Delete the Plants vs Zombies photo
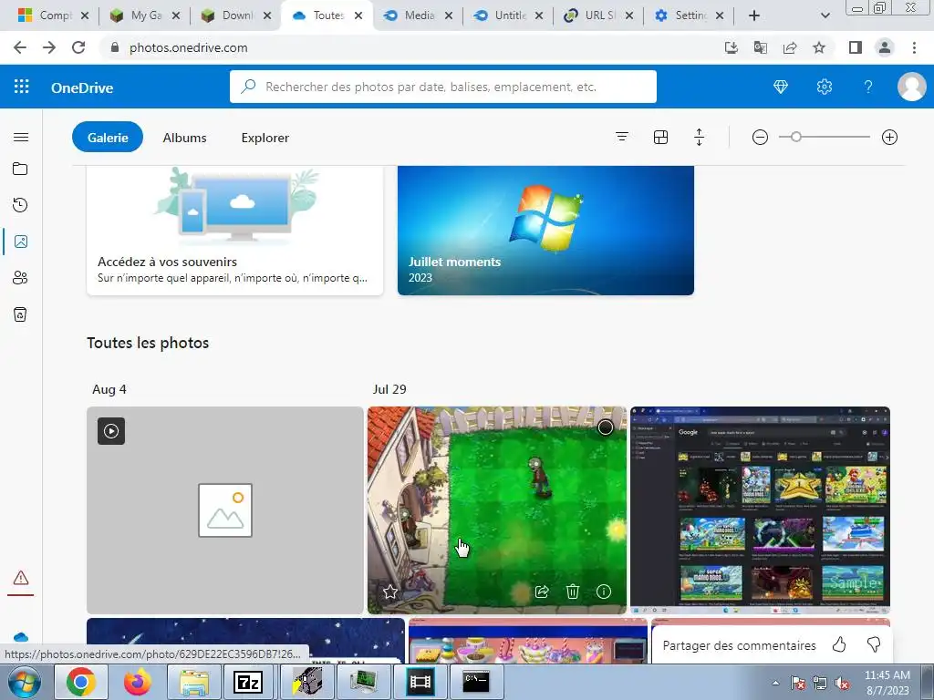934x700 pixels. tap(573, 592)
